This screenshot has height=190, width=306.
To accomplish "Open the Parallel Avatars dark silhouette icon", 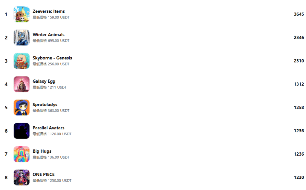I will (x=22, y=131).
